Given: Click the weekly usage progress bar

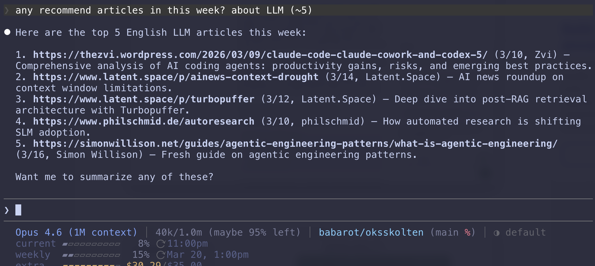Looking at the screenshot, I should click(91, 255).
